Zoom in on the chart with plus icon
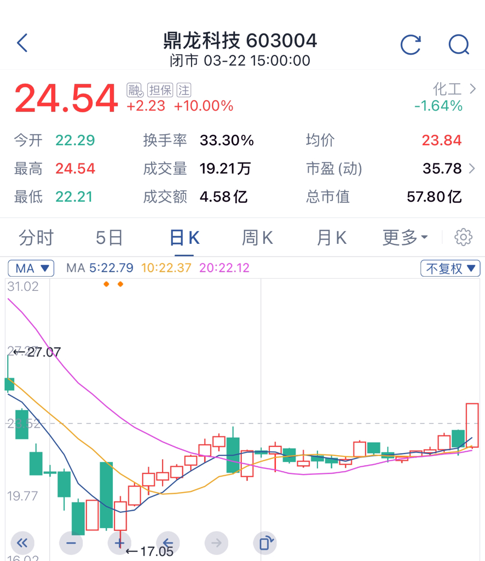This screenshot has height=561, width=485. tap(119, 542)
